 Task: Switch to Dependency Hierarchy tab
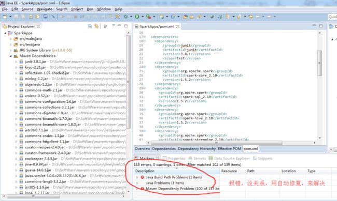196,148
